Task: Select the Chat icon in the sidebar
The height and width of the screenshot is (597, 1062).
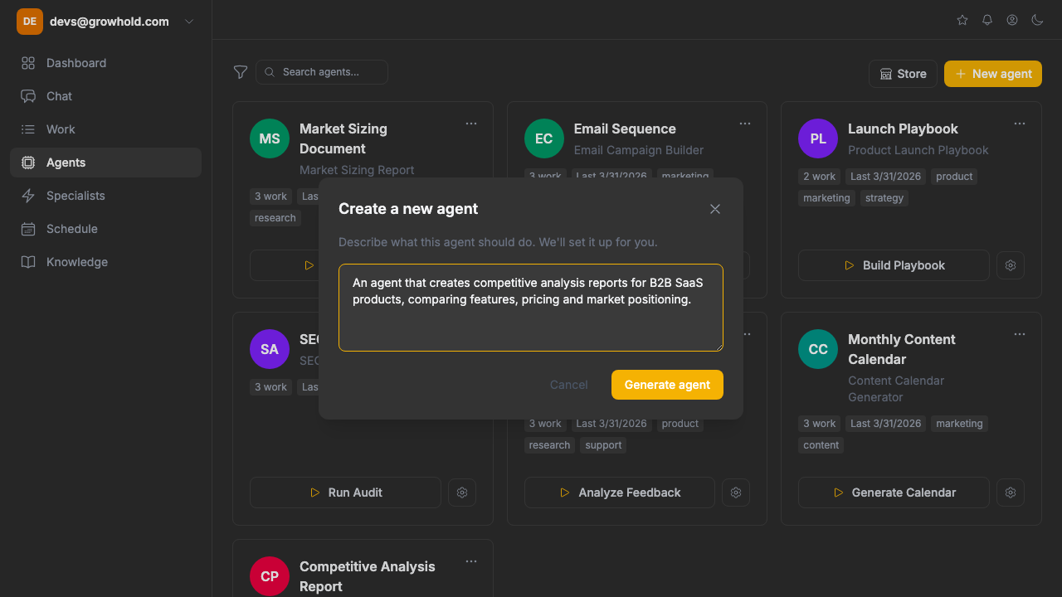Action: pos(29,96)
